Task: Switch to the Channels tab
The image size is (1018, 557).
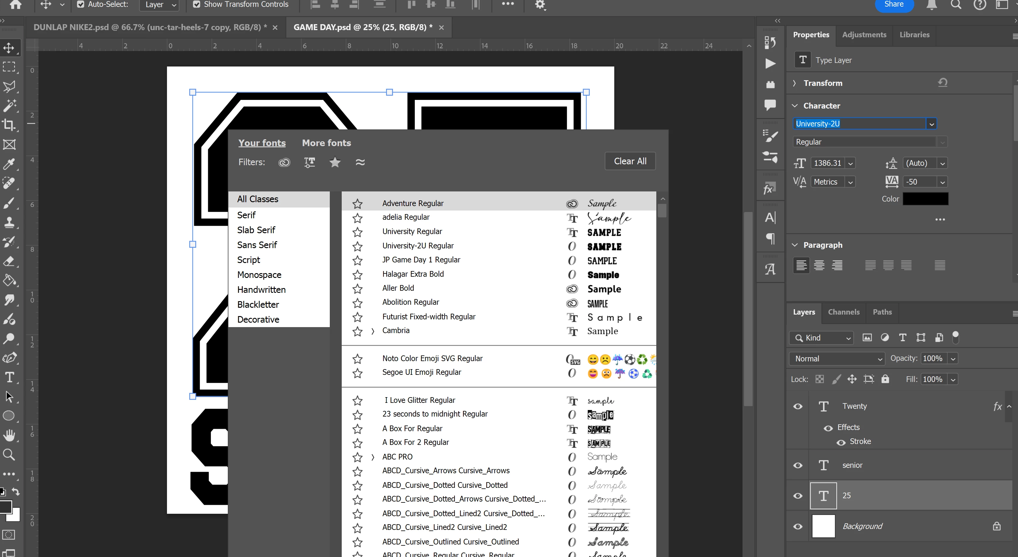Action: pos(844,312)
